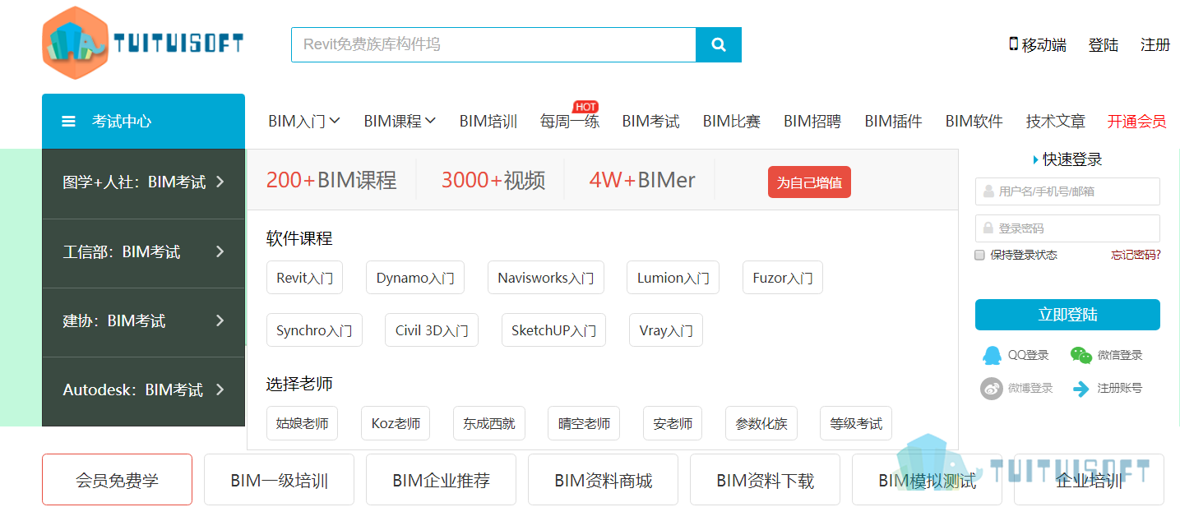Click the mobile phone icon
The width and height of the screenshot is (1180, 507).
pos(1013,44)
